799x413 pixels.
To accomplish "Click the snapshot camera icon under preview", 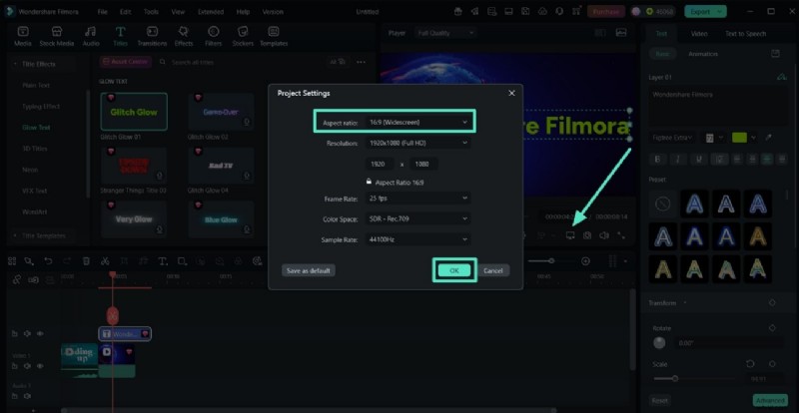I will (x=587, y=235).
